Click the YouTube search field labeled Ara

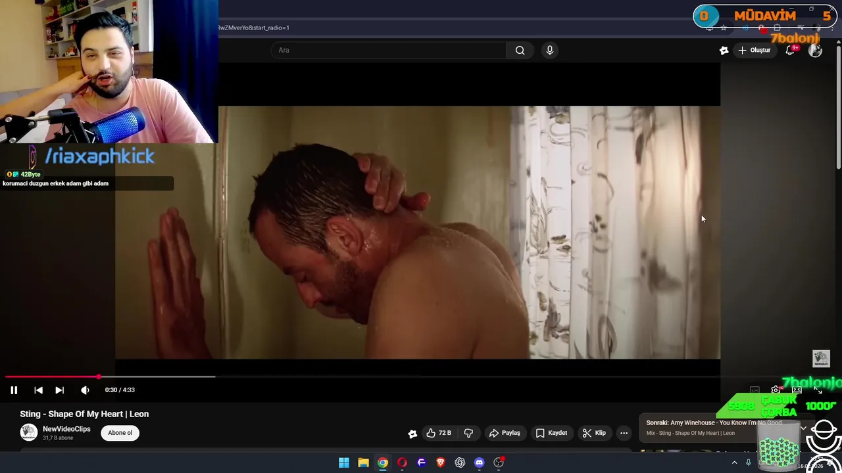pos(388,51)
